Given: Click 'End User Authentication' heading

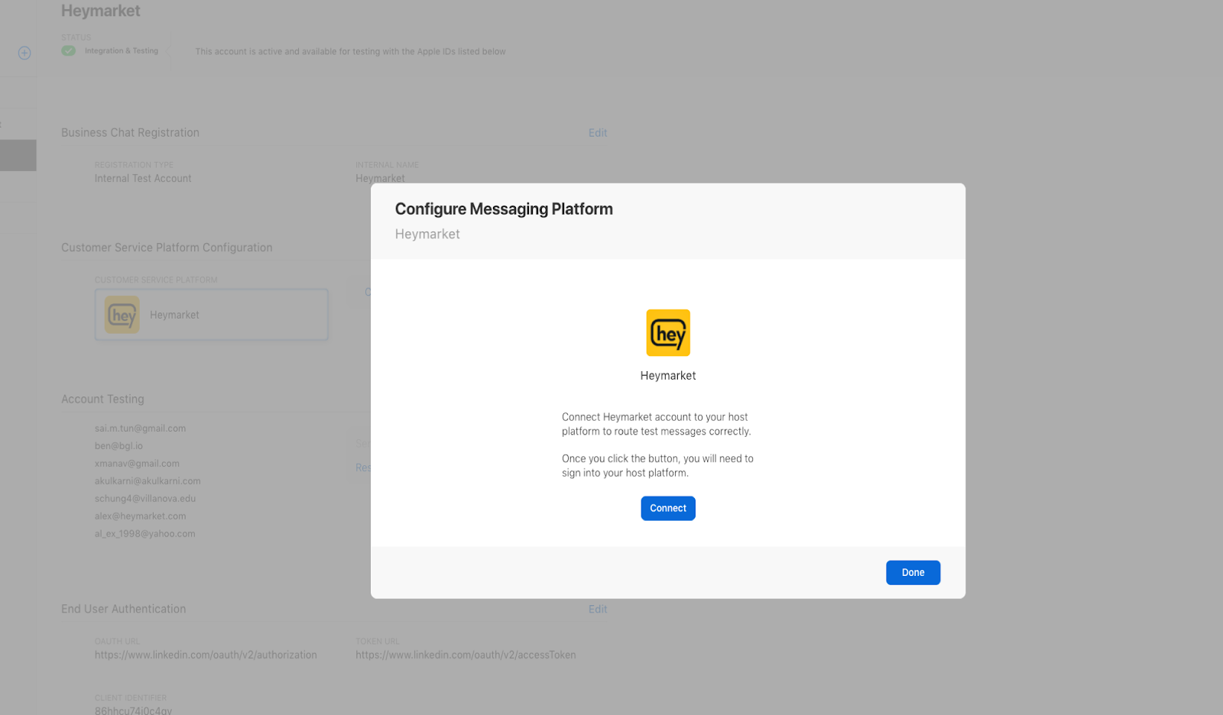Looking at the screenshot, I should point(124,609).
